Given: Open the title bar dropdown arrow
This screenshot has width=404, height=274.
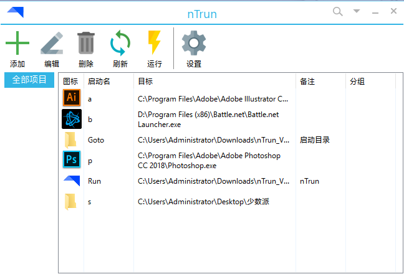Looking at the screenshot, I should pos(357,11).
